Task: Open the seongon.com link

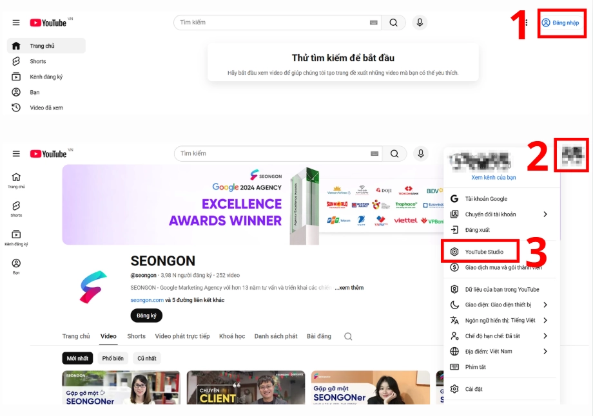Action: coord(147,300)
